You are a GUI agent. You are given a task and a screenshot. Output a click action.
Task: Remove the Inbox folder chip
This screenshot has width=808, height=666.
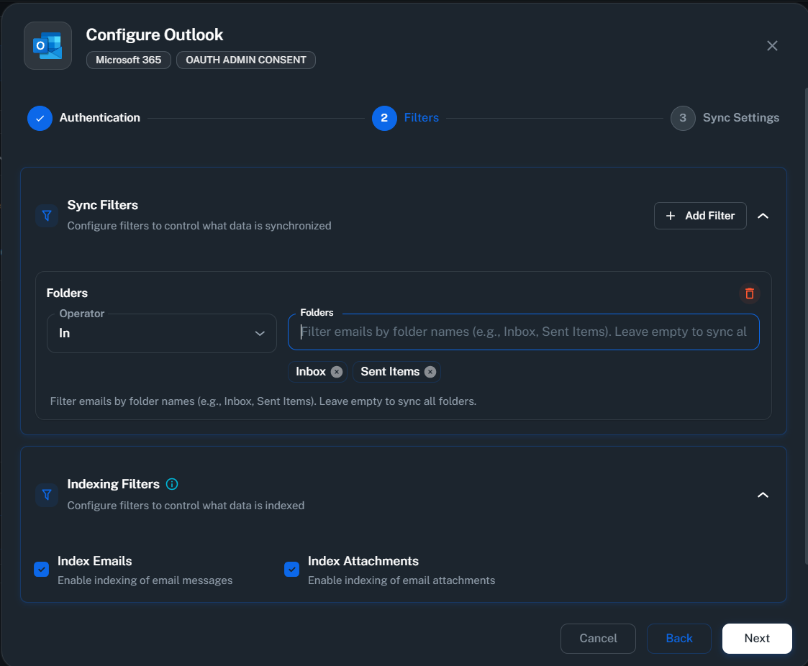pos(337,372)
